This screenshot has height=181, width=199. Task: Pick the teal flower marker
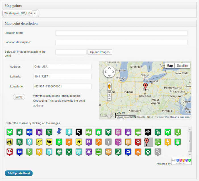tap(30, 142)
